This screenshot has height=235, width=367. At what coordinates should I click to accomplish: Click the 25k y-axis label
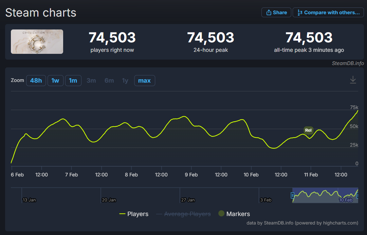354,145
